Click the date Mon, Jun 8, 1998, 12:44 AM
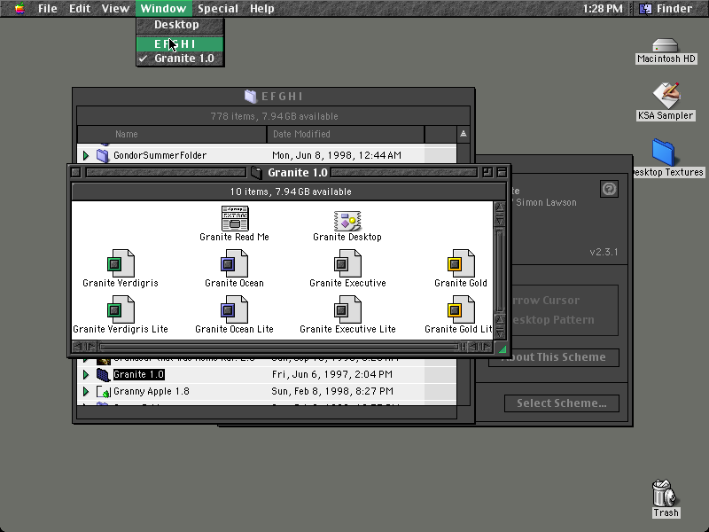Screen dimensions: 709x532 coord(337,156)
